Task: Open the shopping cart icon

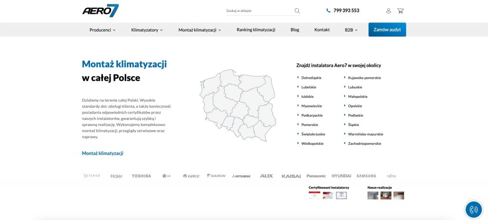Action: 400,10
